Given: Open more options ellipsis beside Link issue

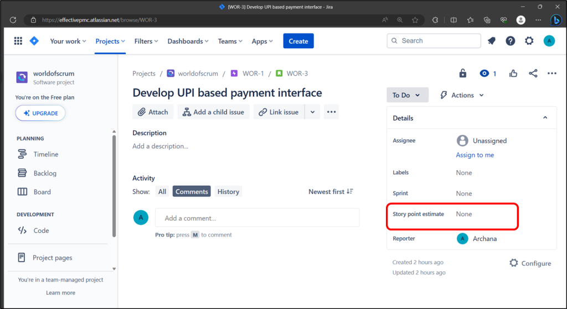Looking at the screenshot, I should 331,112.
